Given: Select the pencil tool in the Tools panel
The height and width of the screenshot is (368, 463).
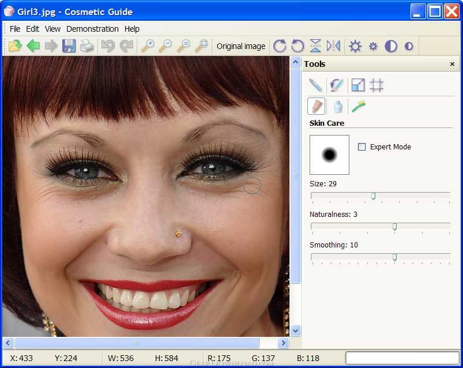Looking at the screenshot, I should point(315,85).
